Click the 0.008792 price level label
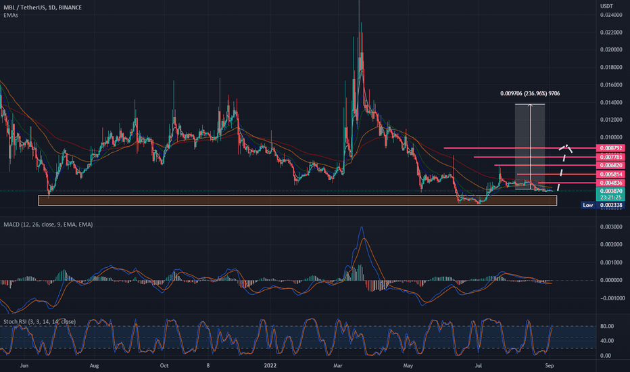Image resolution: width=630 pixels, height=372 pixels. coord(610,148)
